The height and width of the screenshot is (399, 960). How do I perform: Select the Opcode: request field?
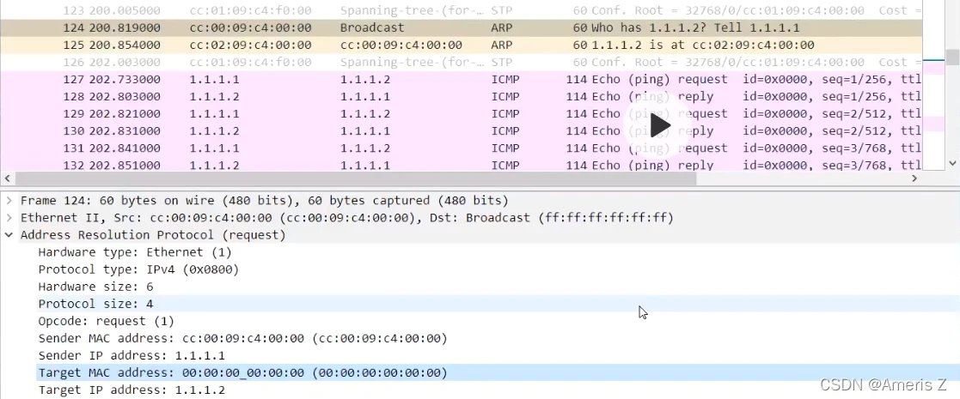[x=106, y=321]
